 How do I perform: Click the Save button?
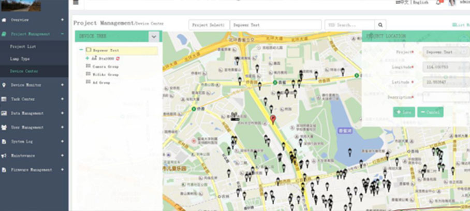(404, 112)
